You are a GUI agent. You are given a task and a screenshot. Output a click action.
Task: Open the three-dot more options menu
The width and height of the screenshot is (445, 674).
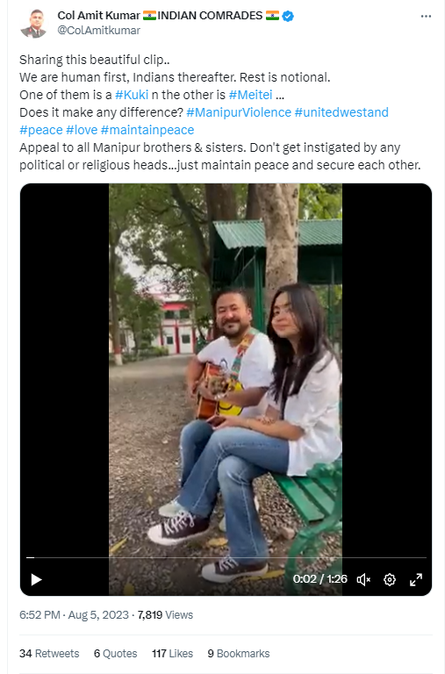(x=426, y=17)
